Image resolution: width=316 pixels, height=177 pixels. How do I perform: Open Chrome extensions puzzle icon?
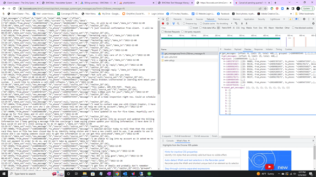288,8
